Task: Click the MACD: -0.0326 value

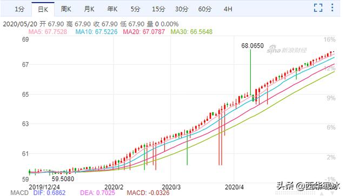Action: click(x=148, y=193)
